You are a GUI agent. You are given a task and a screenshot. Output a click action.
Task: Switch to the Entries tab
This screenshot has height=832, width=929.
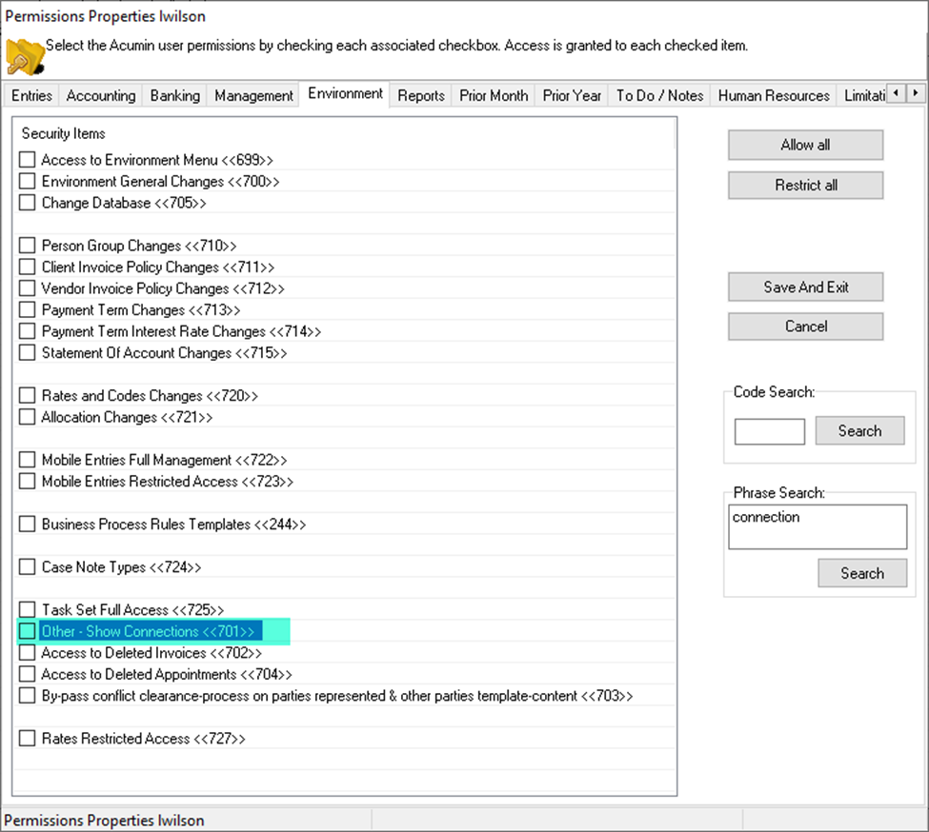[32, 96]
